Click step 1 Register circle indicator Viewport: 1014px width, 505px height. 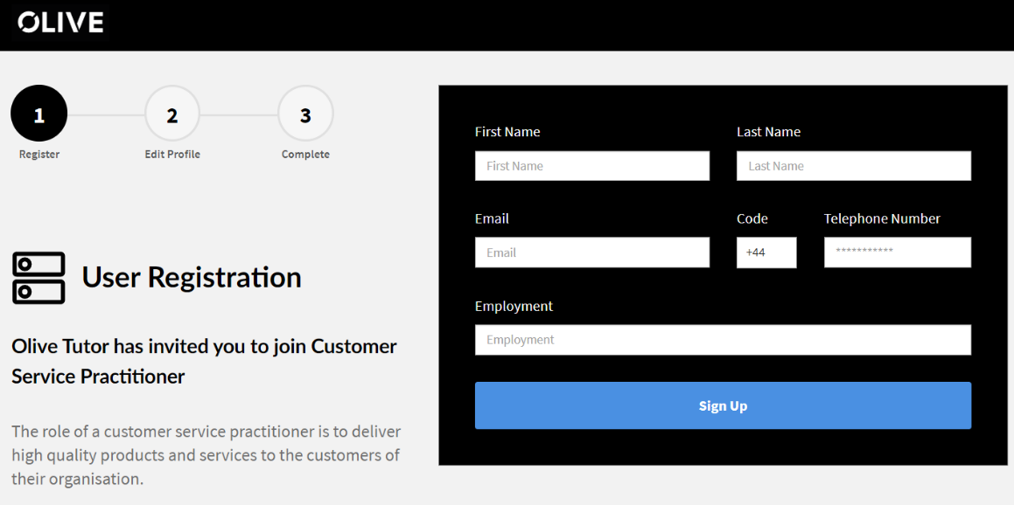click(38, 113)
